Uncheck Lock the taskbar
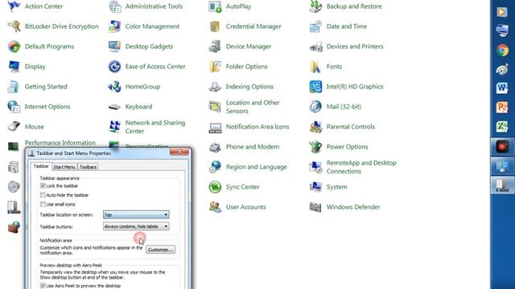This screenshot has height=289, width=515. [x=43, y=185]
